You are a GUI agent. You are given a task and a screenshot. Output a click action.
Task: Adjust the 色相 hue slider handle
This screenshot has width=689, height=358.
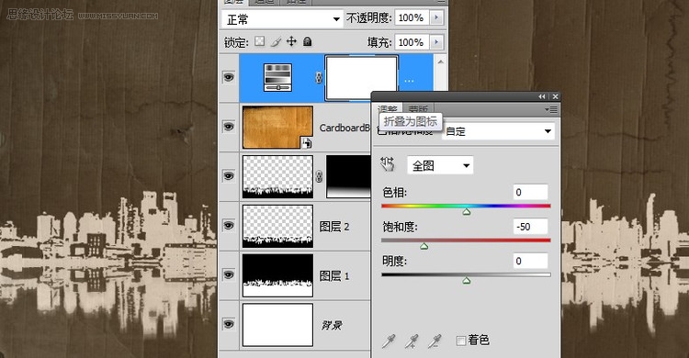(x=466, y=212)
